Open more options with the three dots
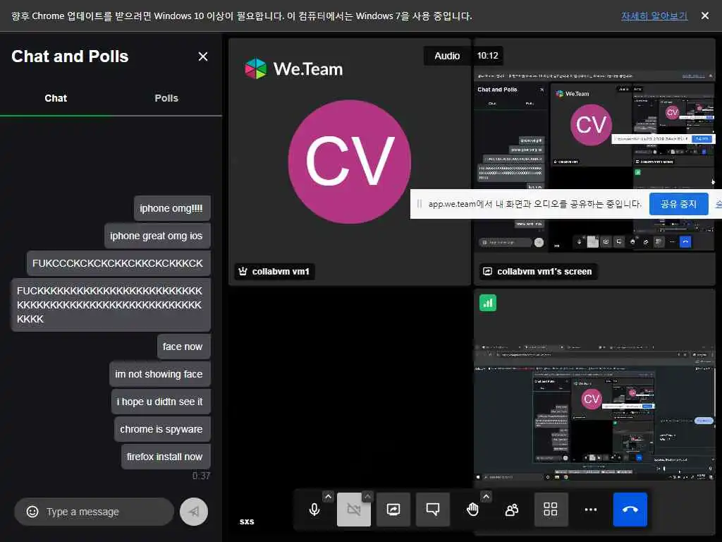 [x=591, y=510]
